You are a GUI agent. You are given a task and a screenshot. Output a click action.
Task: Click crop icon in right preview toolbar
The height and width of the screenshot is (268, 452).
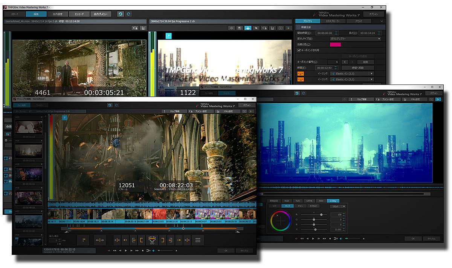pyautogui.click(x=256, y=28)
